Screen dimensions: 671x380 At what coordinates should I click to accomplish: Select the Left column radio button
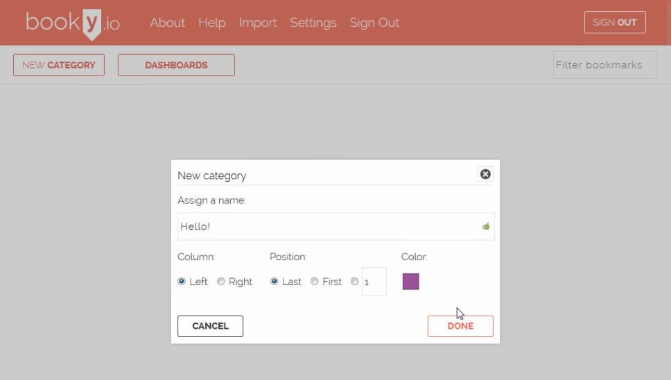click(182, 282)
